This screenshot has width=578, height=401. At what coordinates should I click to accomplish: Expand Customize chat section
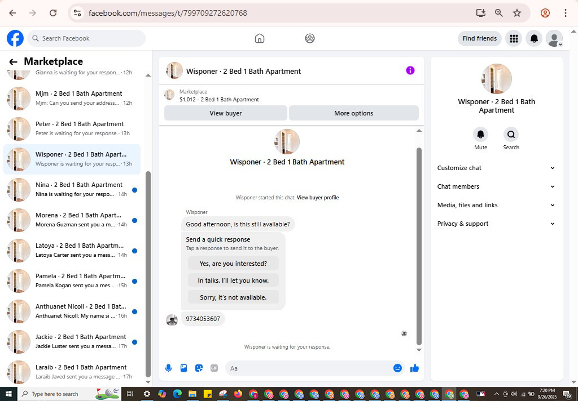click(496, 168)
